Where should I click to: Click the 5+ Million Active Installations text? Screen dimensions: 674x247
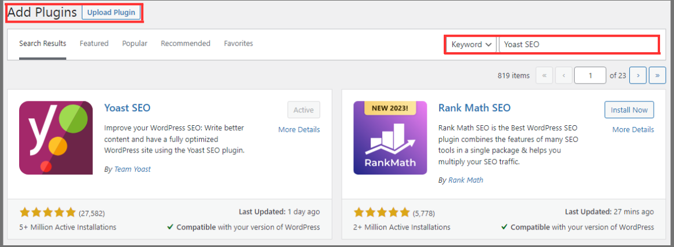pos(68,227)
